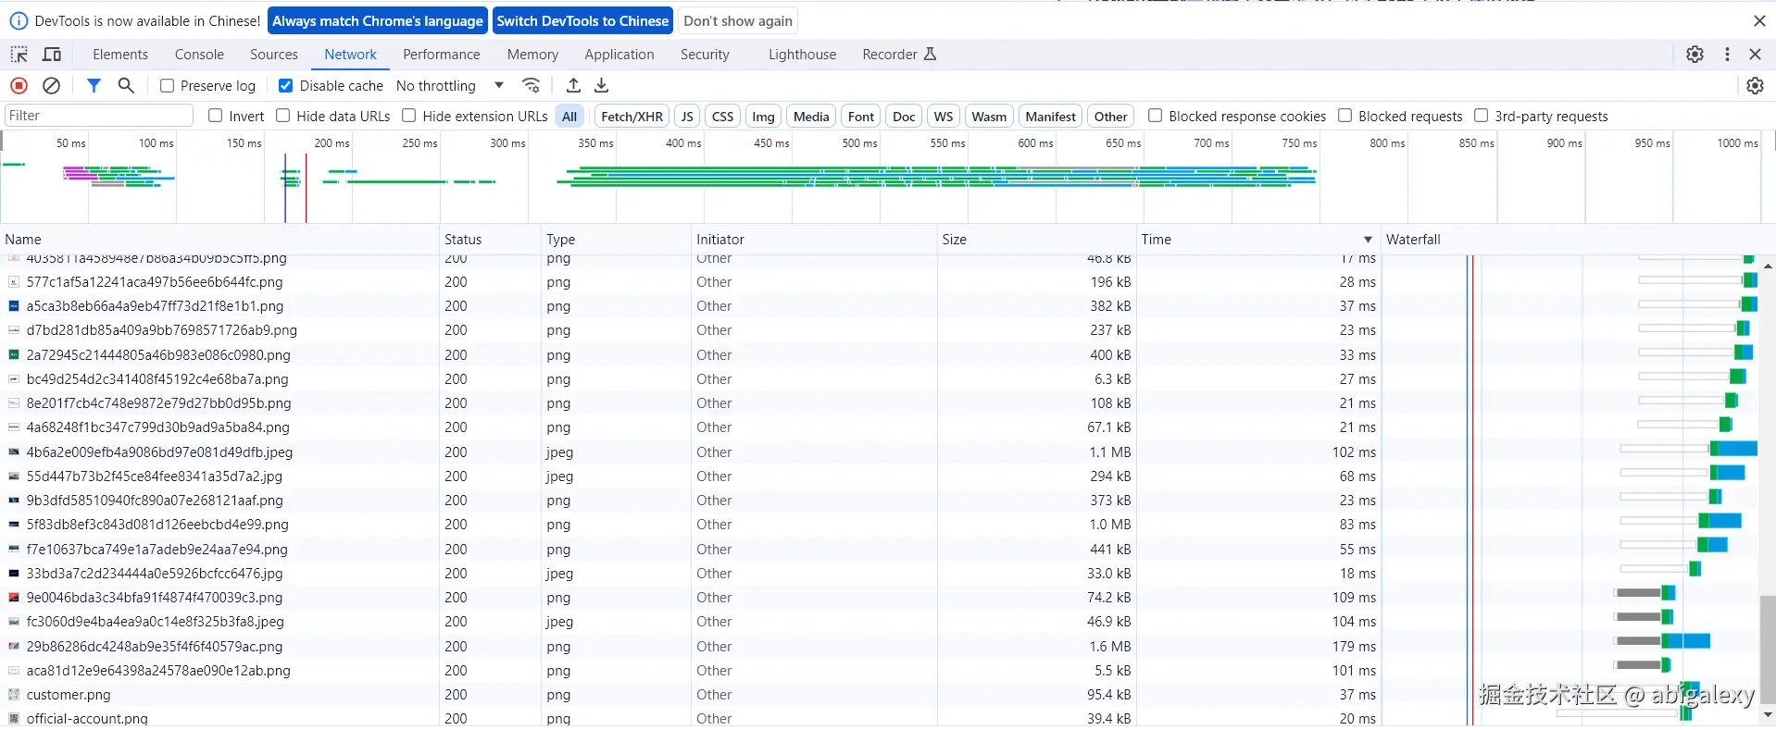Image resolution: width=1776 pixels, height=730 pixels.
Task: Click the Time column sort arrow
Action: (x=1368, y=240)
